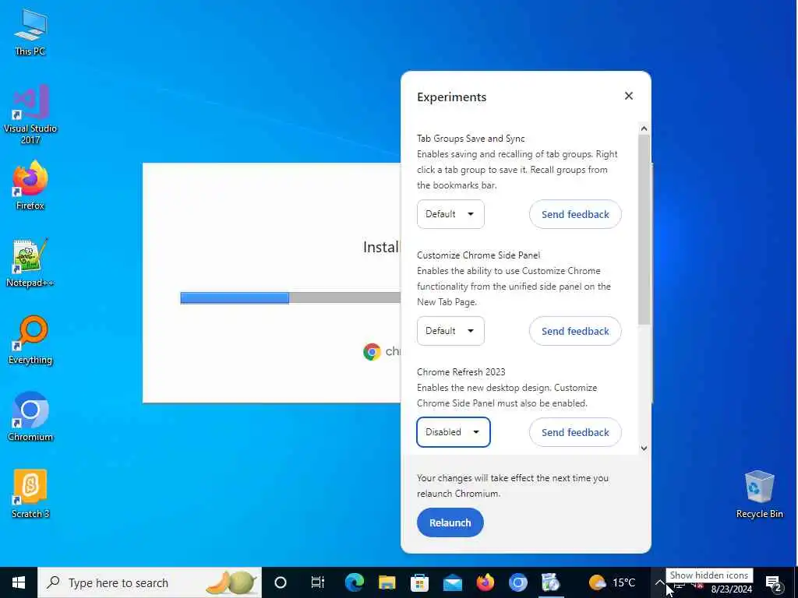Close the Experiments panel
The width and height of the screenshot is (798, 598).
(629, 96)
